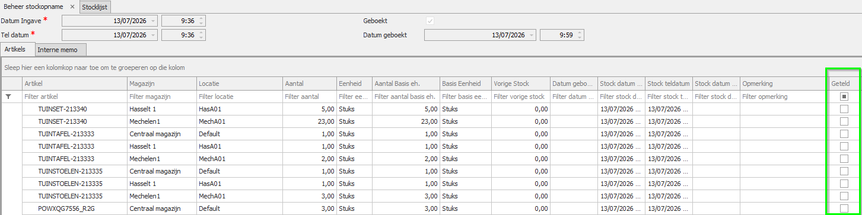Sort by the Artikel column header
This screenshot has height=215, width=862.
pyautogui.click(x=74, y=84)
